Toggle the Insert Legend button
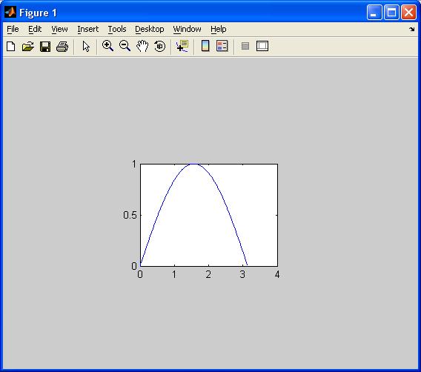421x372 pixels. point(222,46)
